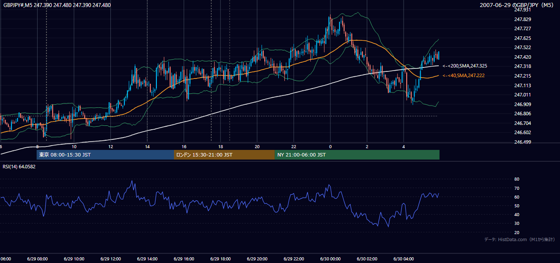The width and height of the screenshot is (560, 263).
Task: Click price axis value 247.011
Action: tap(522, 95)
